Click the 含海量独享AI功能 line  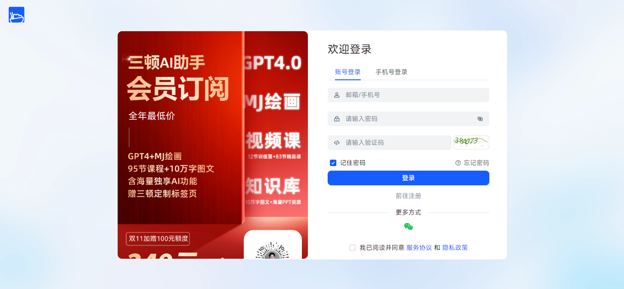(163, 181)
